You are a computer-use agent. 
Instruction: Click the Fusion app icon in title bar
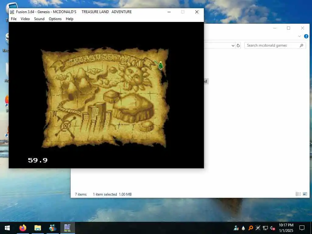coord(12,12)
